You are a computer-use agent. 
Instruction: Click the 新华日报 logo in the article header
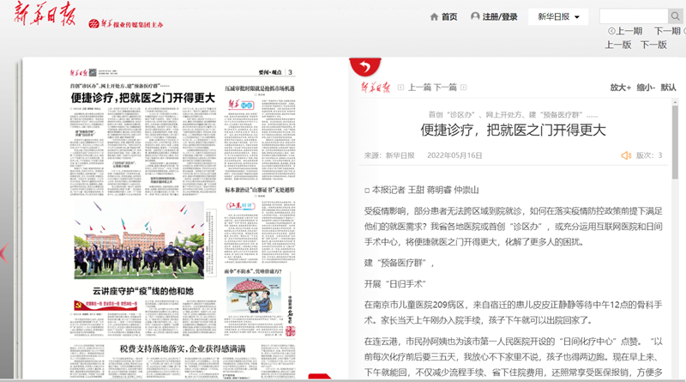point(376,88)
